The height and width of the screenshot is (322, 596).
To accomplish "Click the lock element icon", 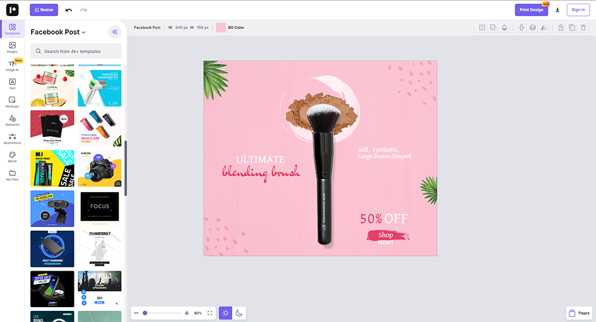I will (x=561, y=28).
